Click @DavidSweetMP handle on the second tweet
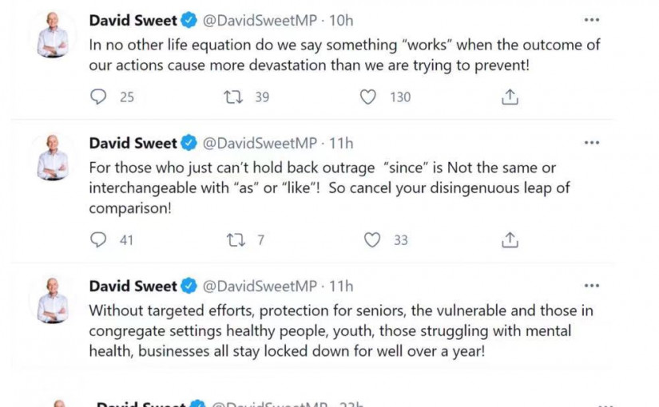 [259, 144]
